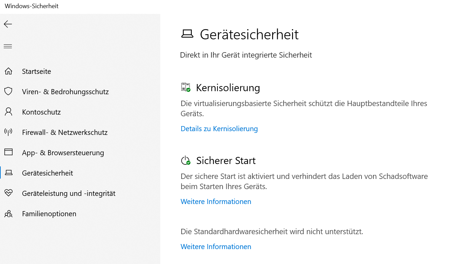This screenshot has width=453, height=264.
Task: Click the Sicherer Start power icon
Action: pyautogui.click(x=186, y=160)
